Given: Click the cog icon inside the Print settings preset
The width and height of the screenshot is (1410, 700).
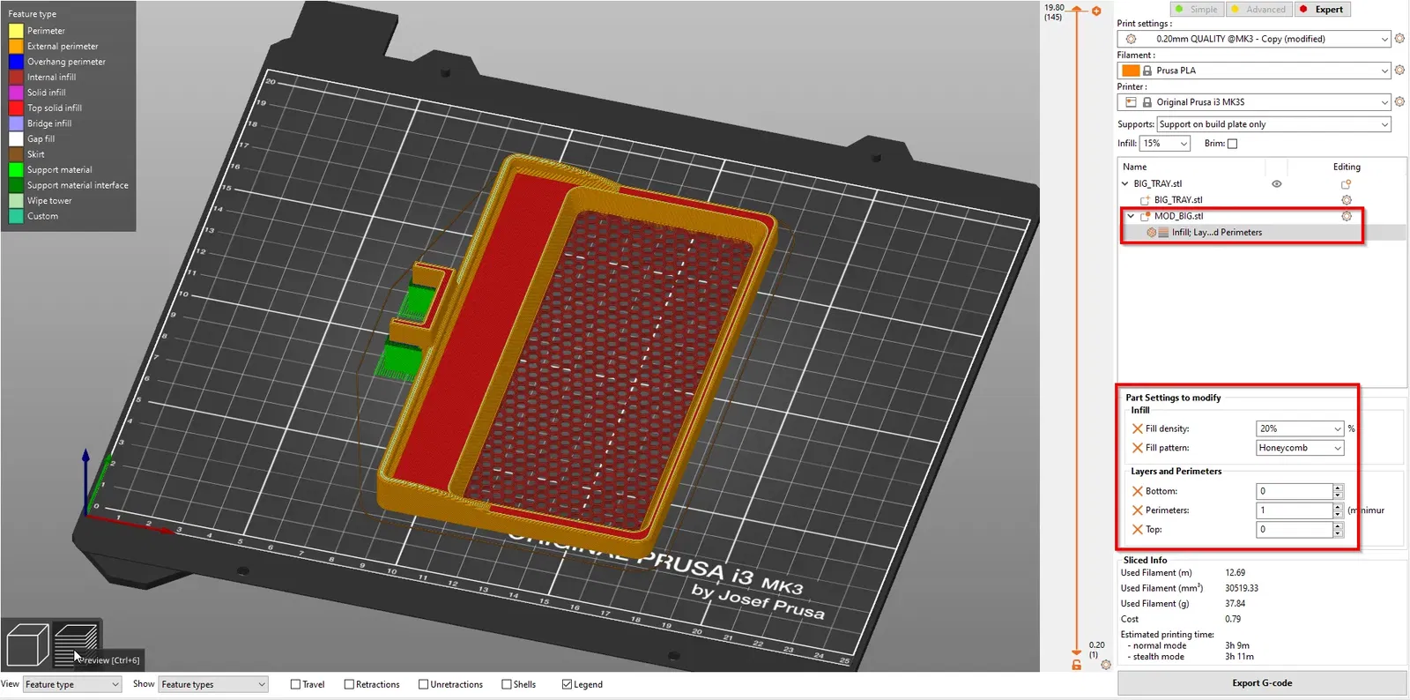Looking at the screenshot, I should 1131,39.
